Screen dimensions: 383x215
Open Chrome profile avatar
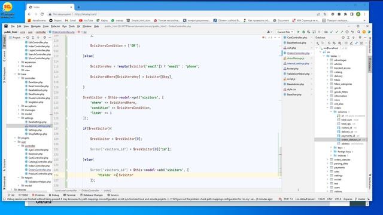(358, 14)
